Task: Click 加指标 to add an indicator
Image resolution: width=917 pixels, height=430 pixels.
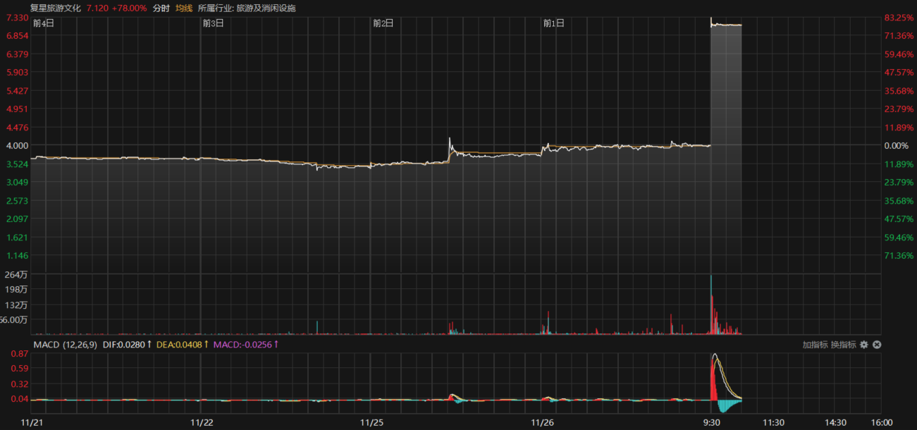Action: tap(814, 345)
